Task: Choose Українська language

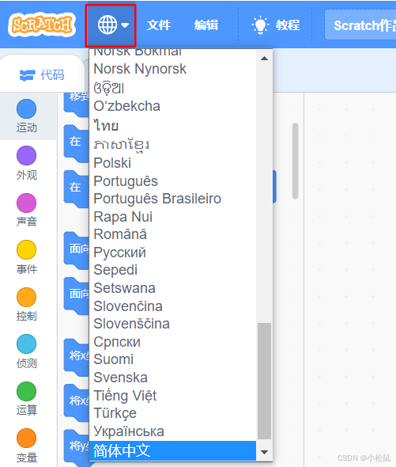Action: (x=172, y=431)
